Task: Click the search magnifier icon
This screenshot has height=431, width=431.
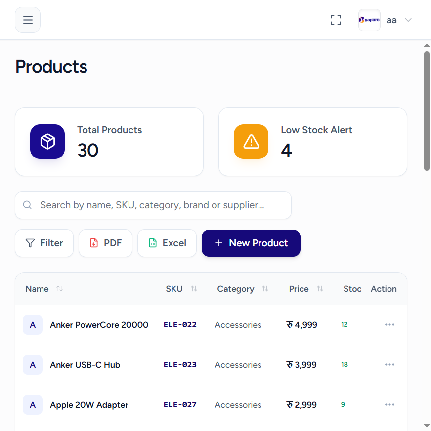Action: coord(27,205)
